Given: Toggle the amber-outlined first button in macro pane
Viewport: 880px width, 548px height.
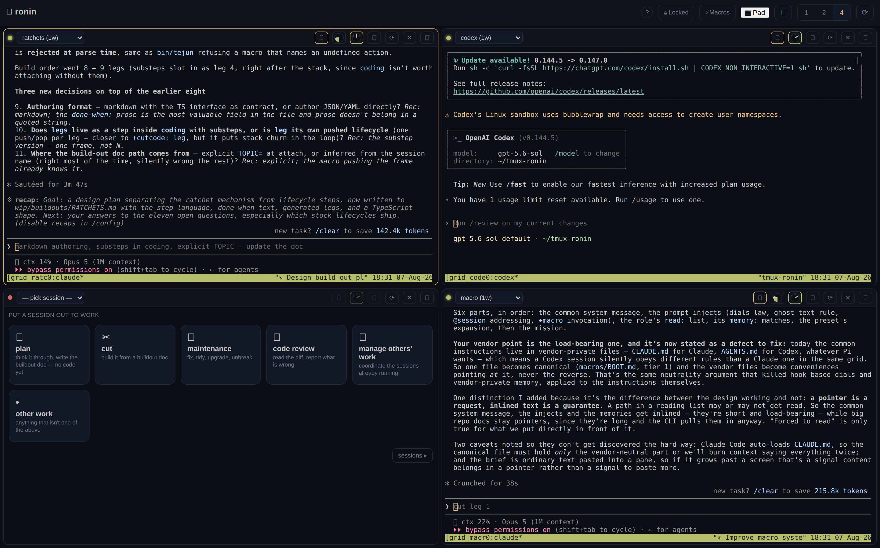Looking at the screenshot, I should pos(760,298).
